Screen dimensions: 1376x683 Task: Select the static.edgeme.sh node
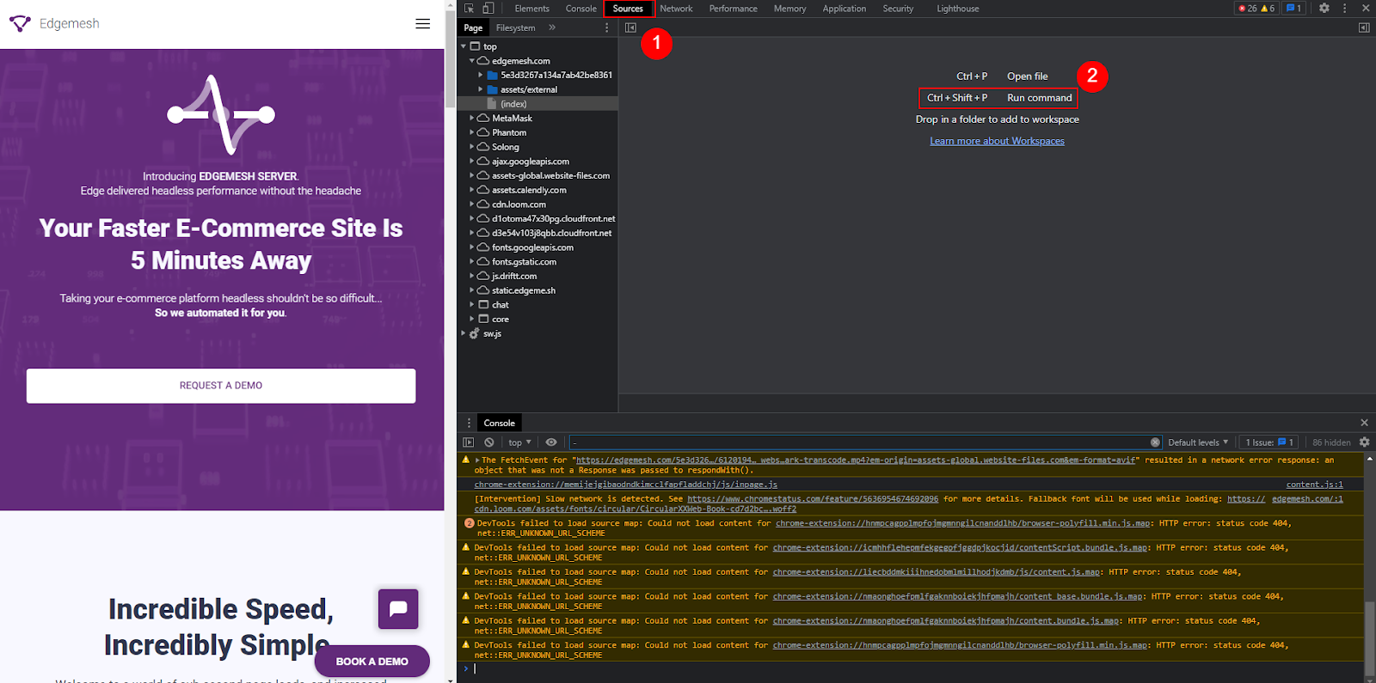523,290
